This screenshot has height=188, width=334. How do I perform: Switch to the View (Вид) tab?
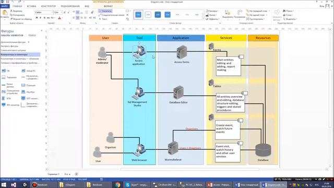pyautogui.click(x=87, y=6)
